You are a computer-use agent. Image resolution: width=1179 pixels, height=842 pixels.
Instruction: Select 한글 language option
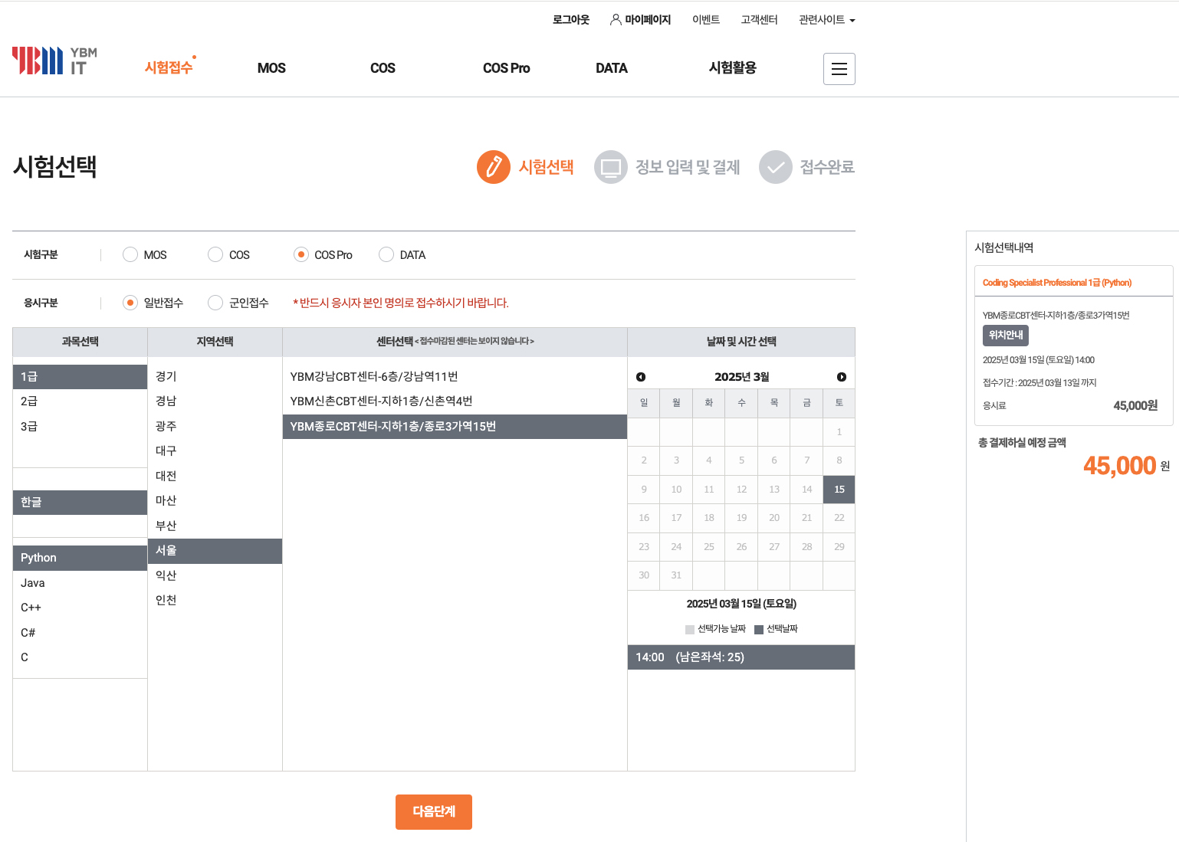tap(80, 503)
